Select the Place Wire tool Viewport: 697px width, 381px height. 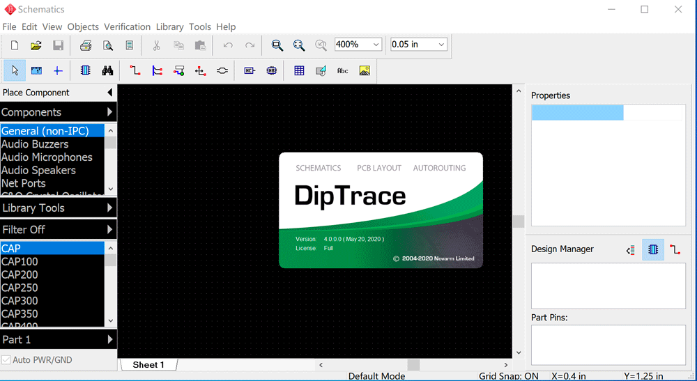coord(135,70)
